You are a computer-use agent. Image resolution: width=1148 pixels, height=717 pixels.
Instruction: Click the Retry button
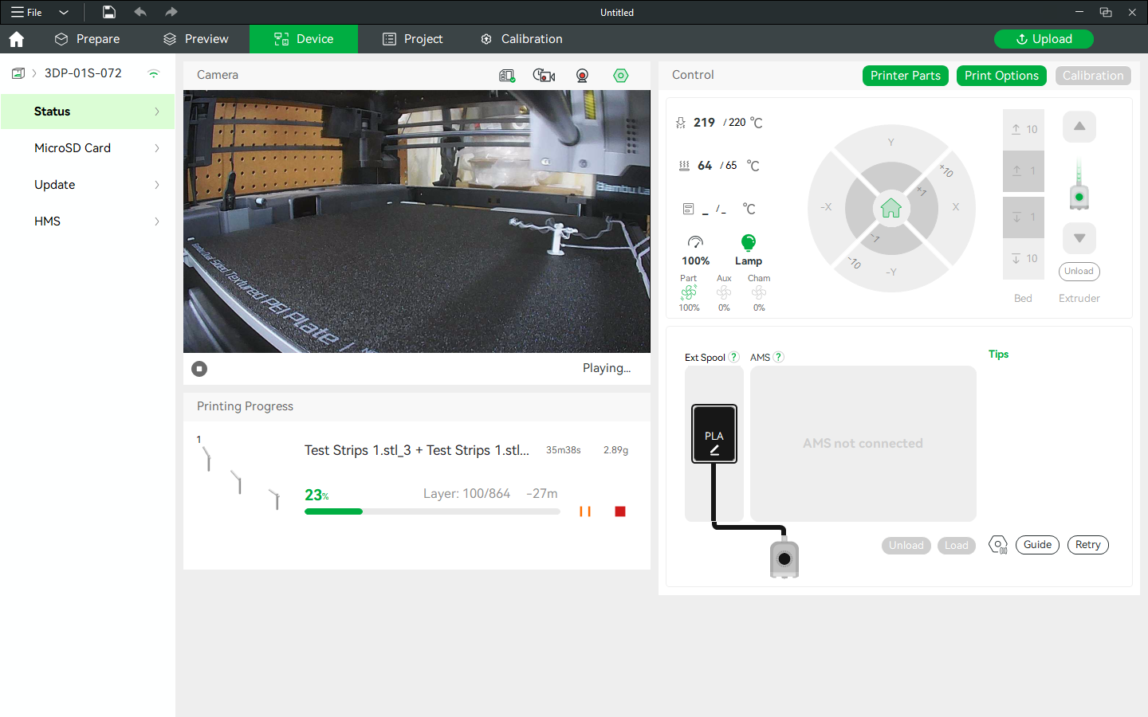click(x=1088, y=545)
